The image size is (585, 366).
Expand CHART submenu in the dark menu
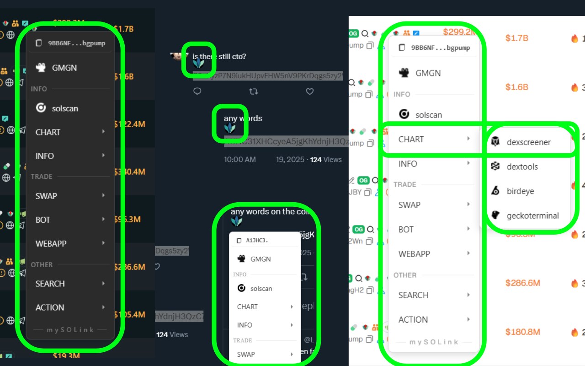[x=70, y=132]
